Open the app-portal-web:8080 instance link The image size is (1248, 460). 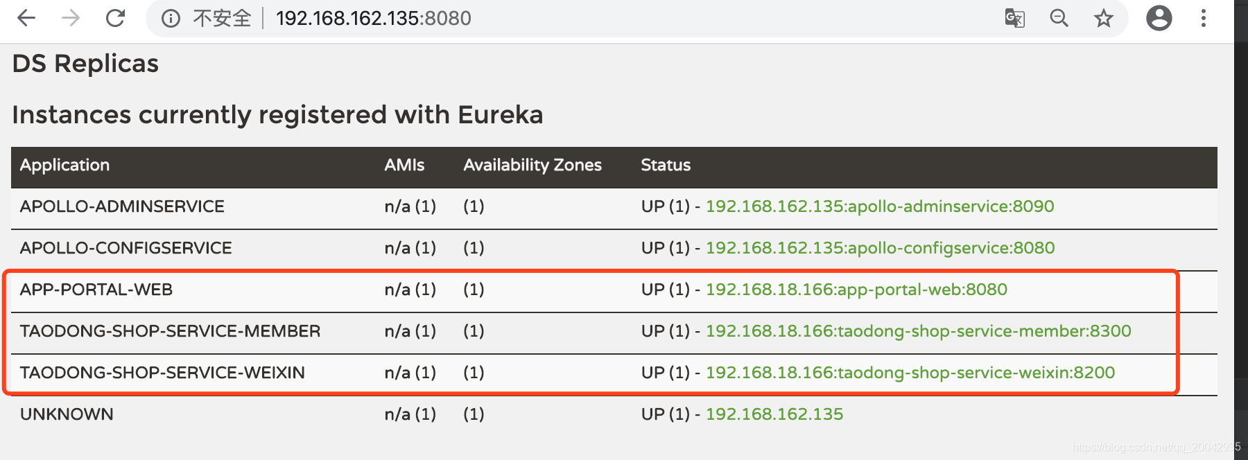click(x=856, y=290)
